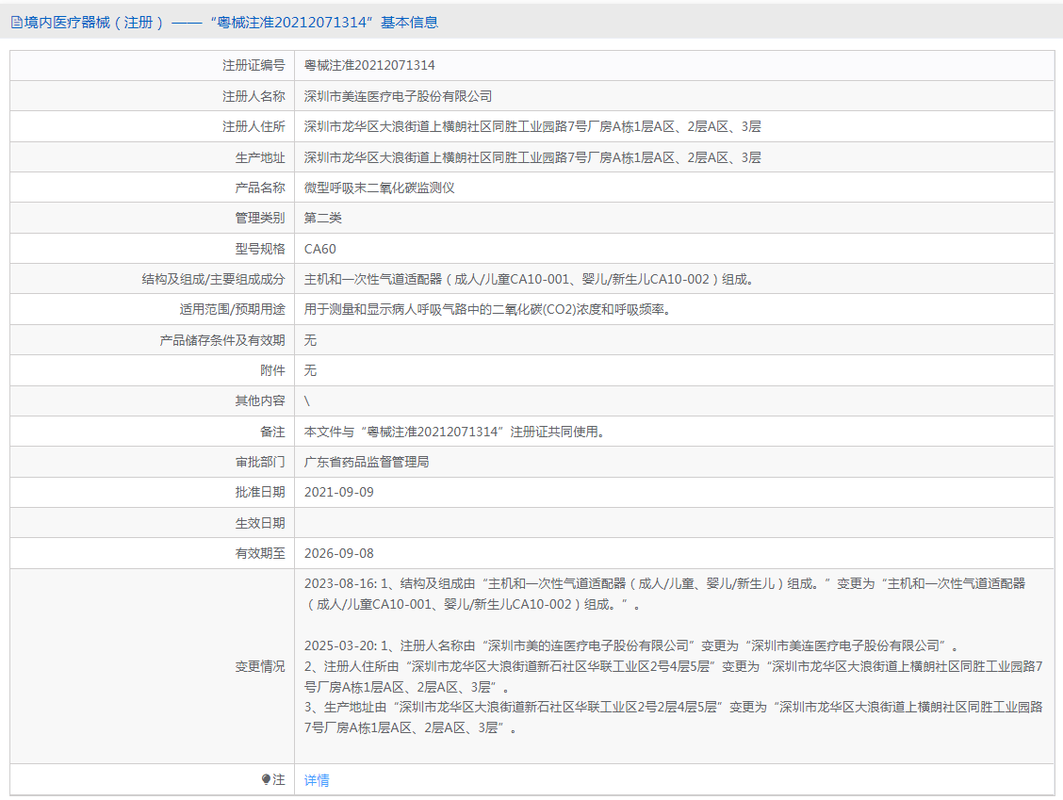
Task: Click intended use text 用于测量和显示病人呼吸气路
Action: point(487,310)
